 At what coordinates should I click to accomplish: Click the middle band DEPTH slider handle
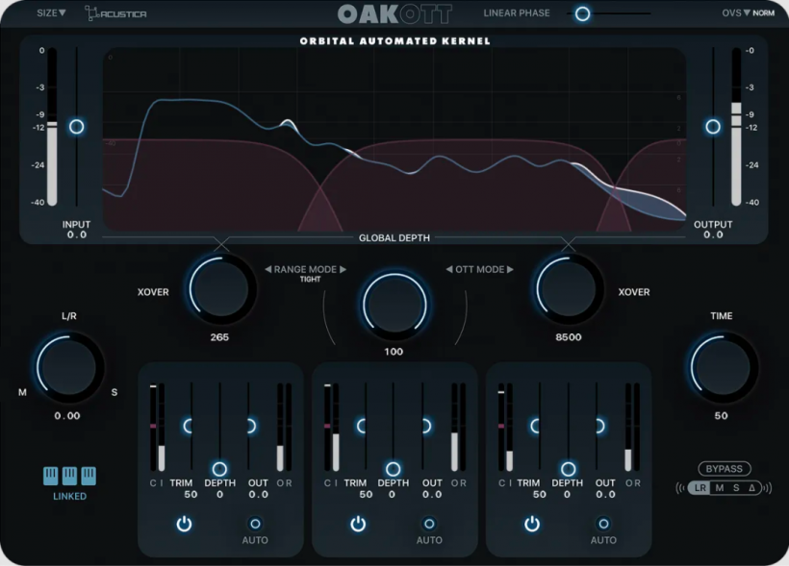pos(393,469)
